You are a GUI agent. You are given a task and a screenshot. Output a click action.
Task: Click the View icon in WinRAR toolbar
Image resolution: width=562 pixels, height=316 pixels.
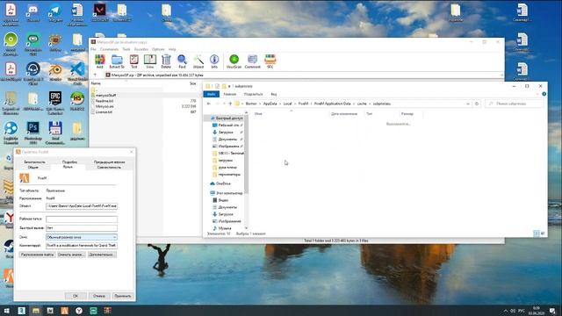[150, 61]
